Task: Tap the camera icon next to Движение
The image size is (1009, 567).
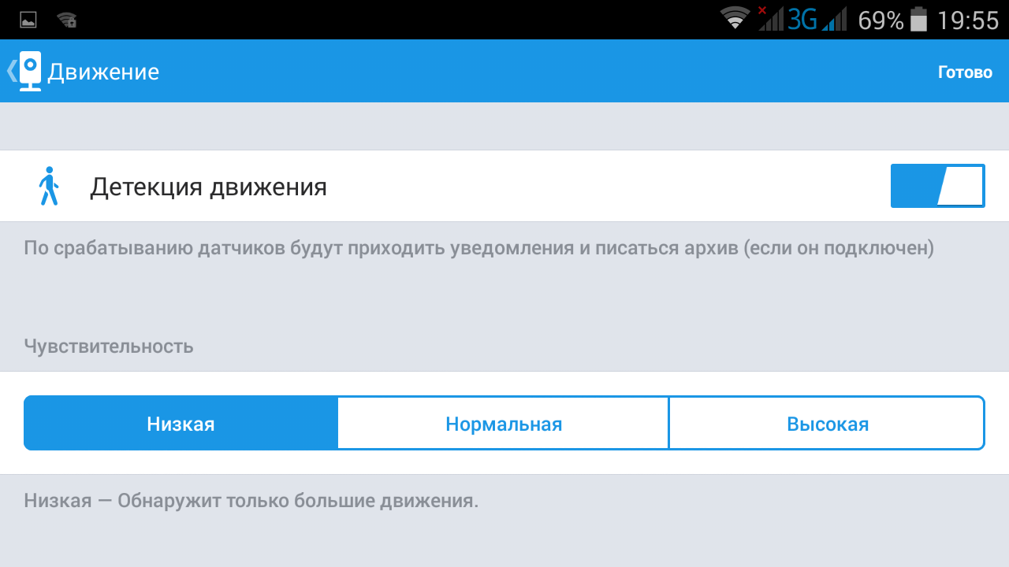Action: [x=30, y=71]
